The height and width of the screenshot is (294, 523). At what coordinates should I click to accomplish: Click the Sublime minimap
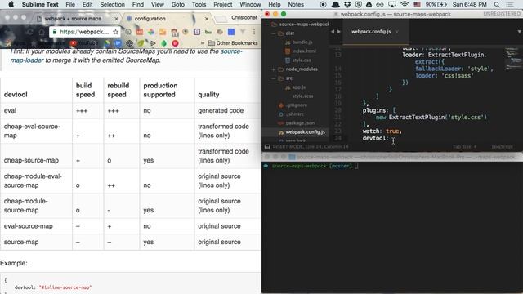point(513,59)
